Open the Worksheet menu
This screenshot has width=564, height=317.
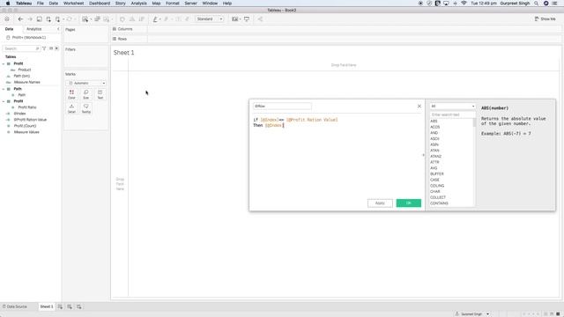73,4
